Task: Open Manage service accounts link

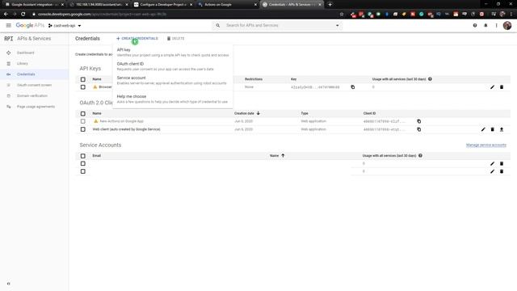Action: pyautogui.click(x=486, y=145)
